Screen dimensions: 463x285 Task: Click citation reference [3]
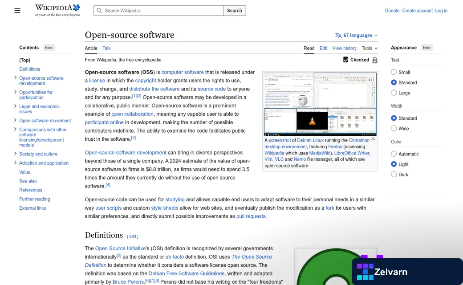pyautogui.click(x=134, y=138)
